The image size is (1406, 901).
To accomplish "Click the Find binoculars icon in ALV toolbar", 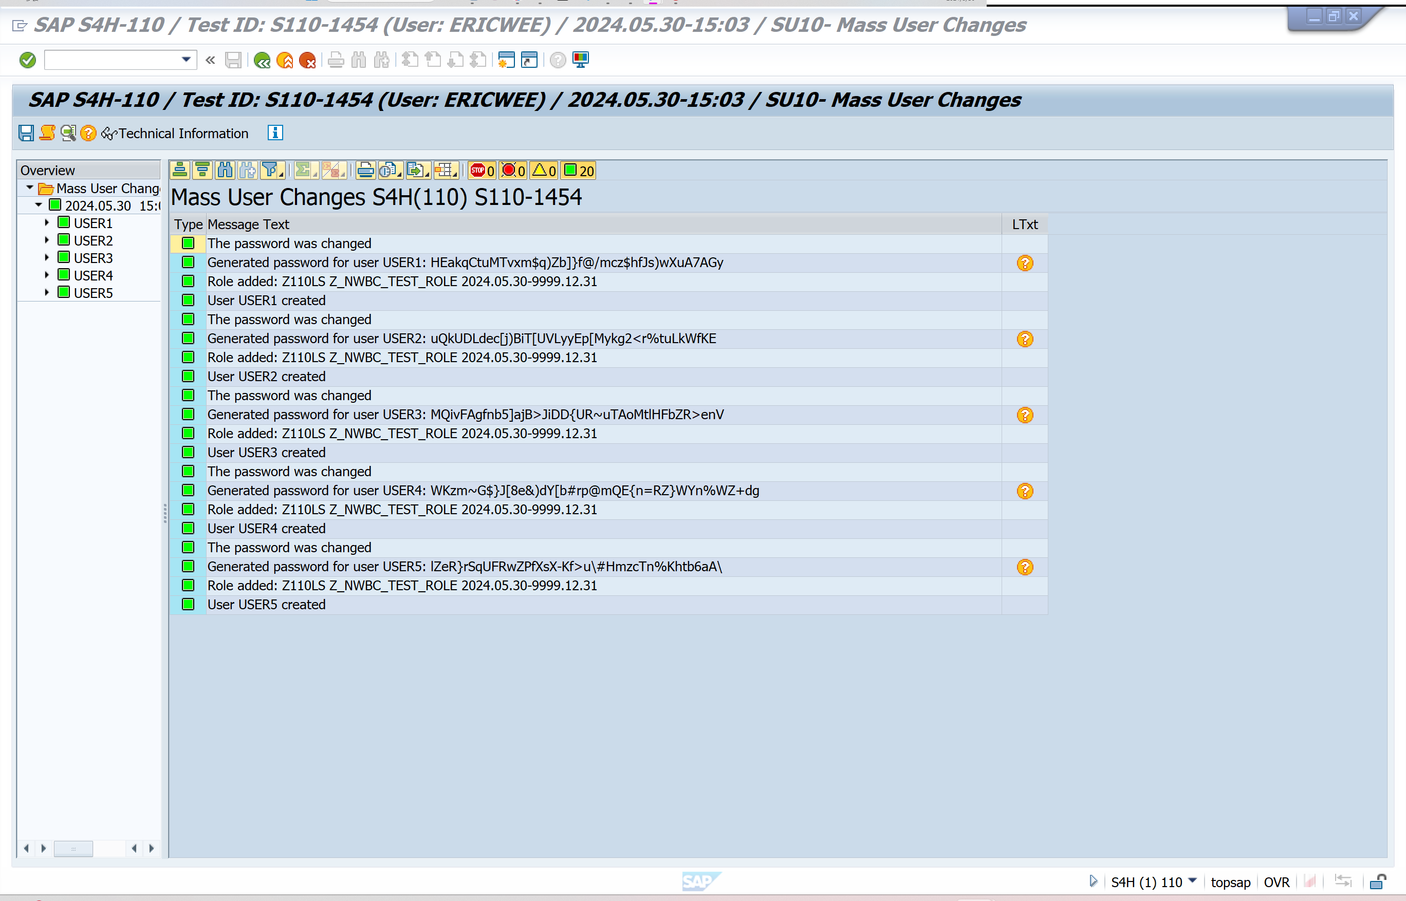I will coord(225,171).
